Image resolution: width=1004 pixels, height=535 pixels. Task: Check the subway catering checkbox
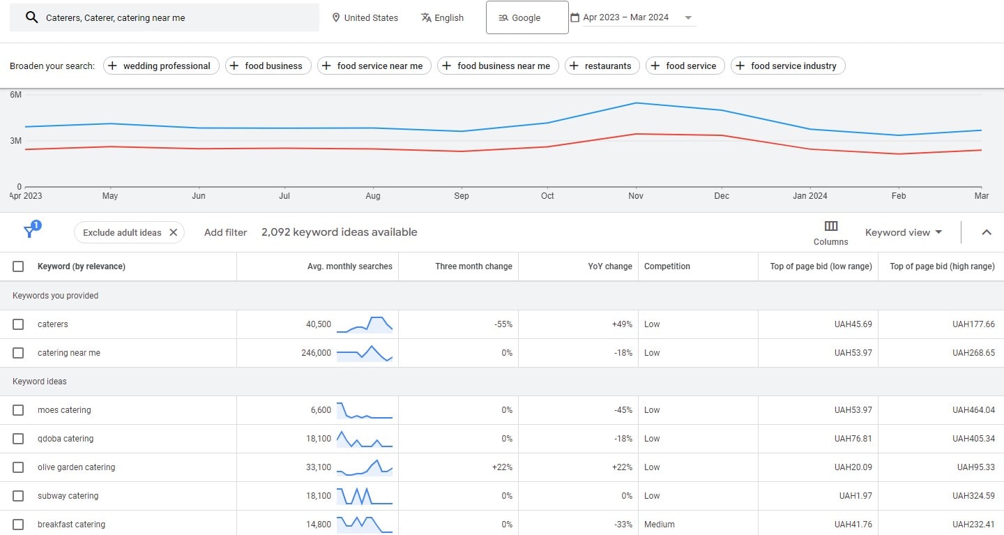tap(18, 496)
